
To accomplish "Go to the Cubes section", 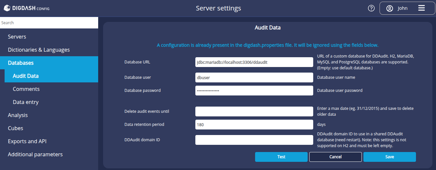I will [x=15, y=128].
